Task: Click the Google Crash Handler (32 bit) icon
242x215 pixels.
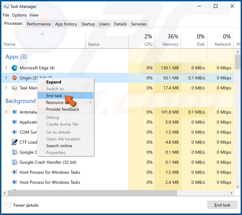Action: (x=14, y=162)
